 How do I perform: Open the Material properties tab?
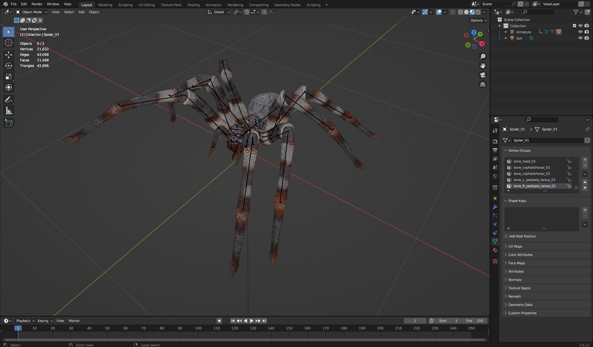coord(495,250)
